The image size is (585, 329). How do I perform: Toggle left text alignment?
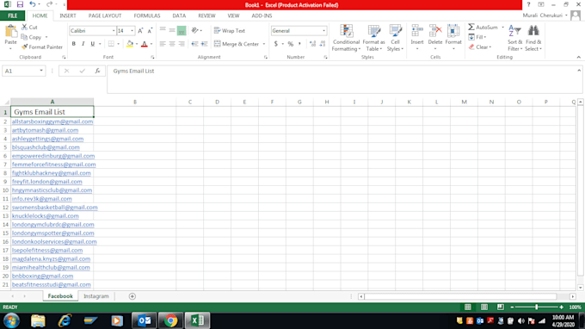pos(163,44)
